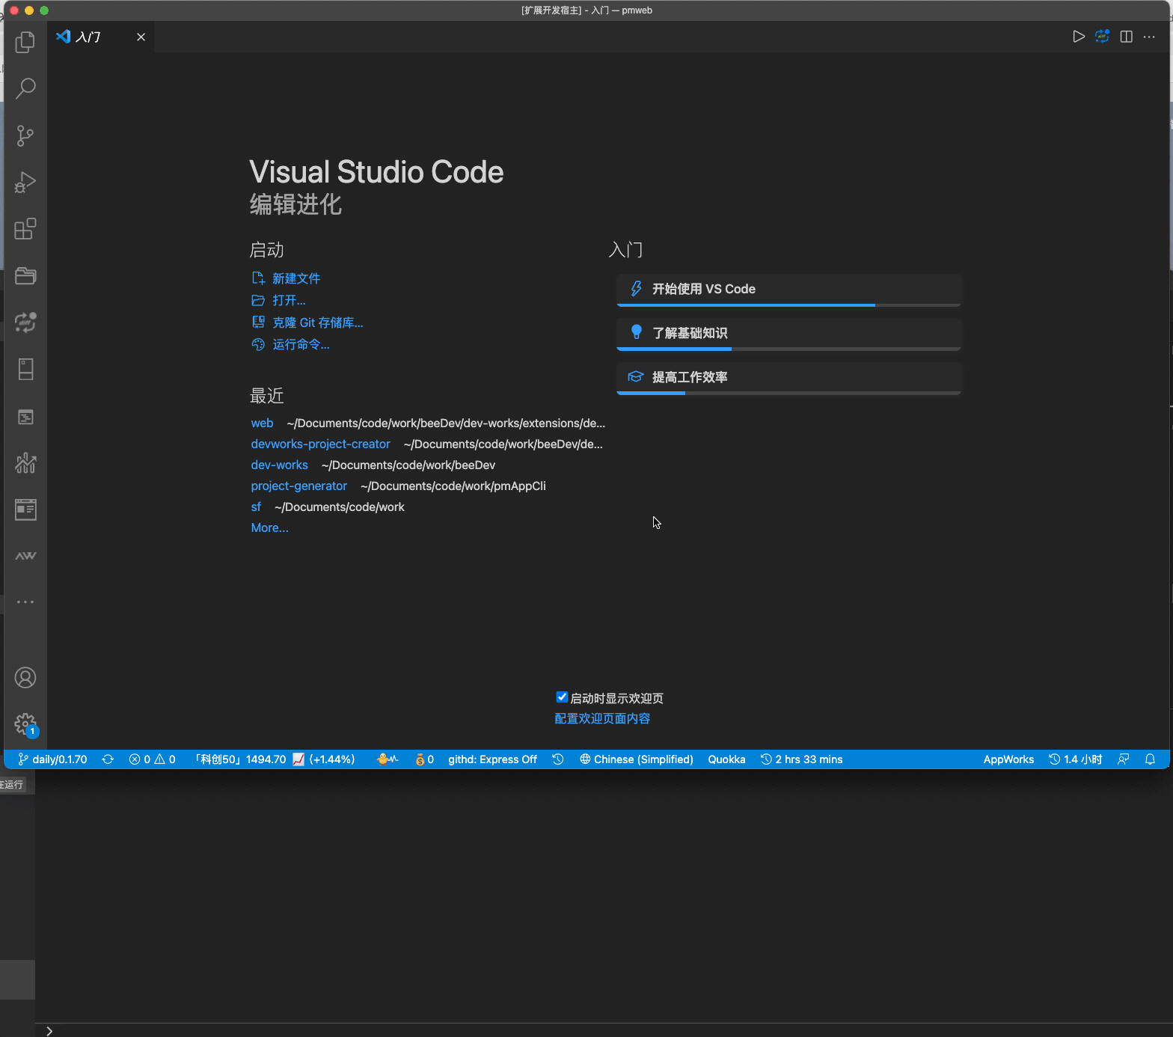Open the Explorer view in activity bar
1173x1037 pixels.
coord(25,42)
